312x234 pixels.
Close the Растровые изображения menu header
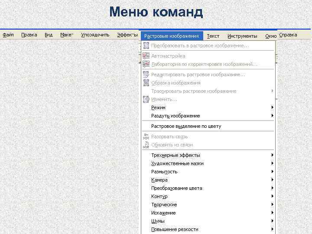click(172, 36)
